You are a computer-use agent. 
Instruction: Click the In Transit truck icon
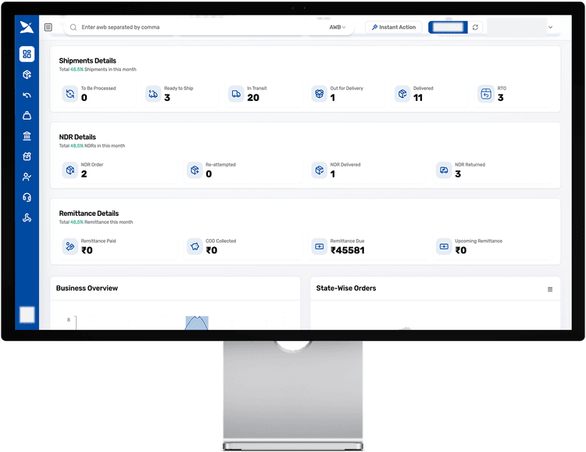pos(236,94)
